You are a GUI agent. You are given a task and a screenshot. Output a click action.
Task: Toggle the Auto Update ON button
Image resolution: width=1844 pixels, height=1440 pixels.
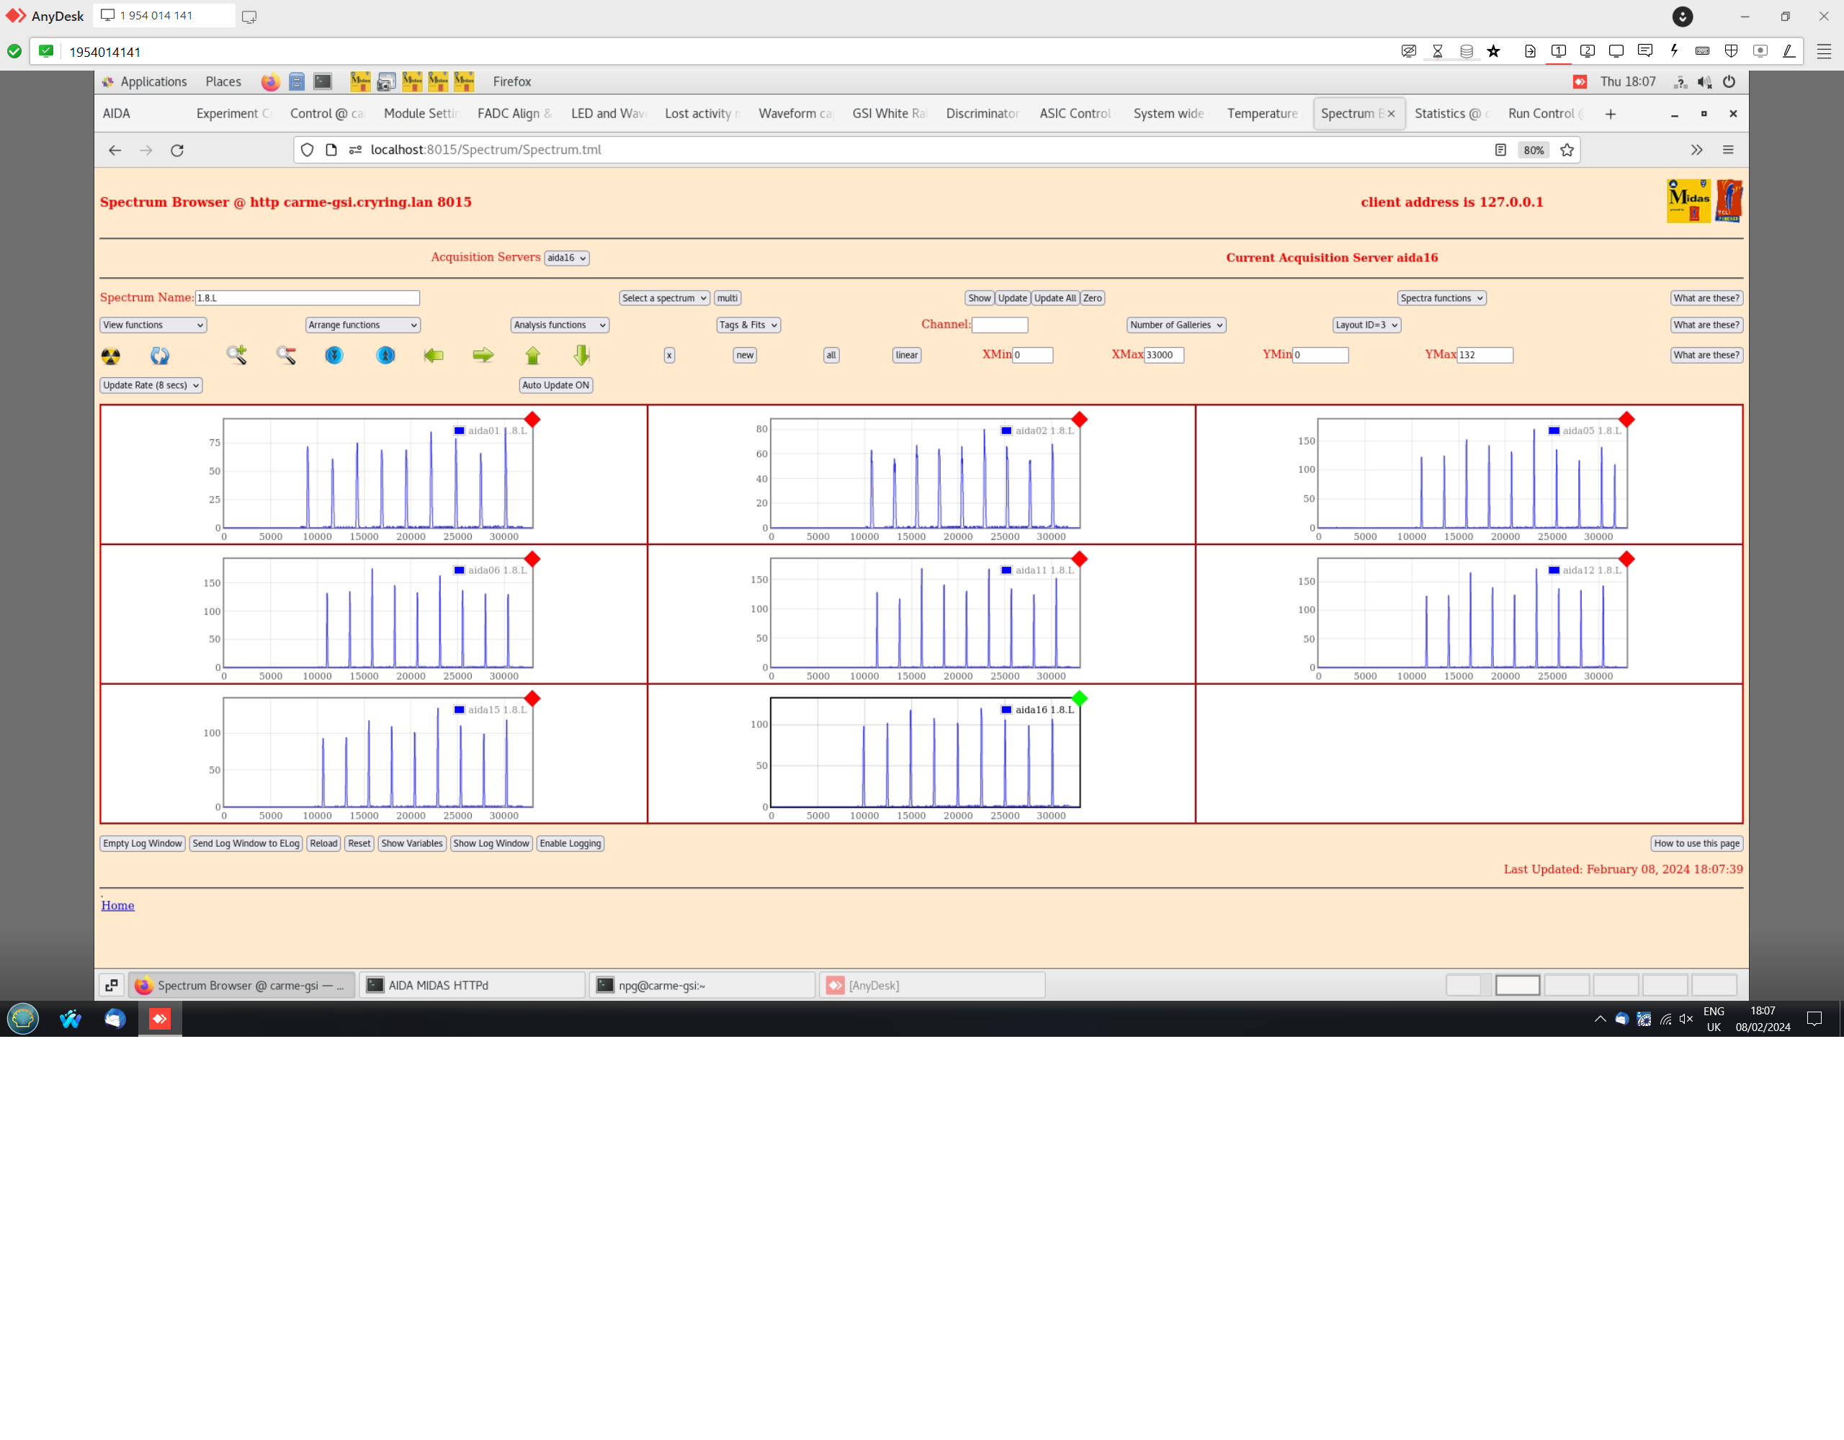[555, 385]
